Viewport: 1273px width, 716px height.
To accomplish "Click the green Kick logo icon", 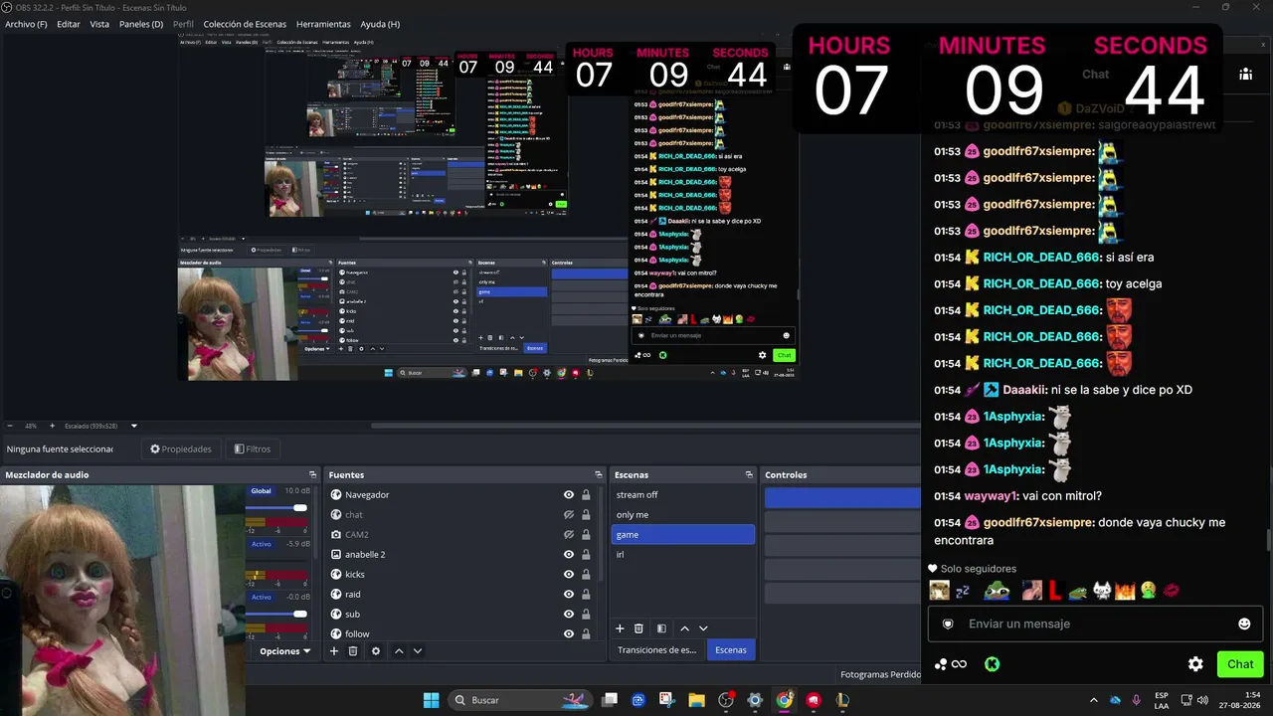I will (x=992, y=664).
